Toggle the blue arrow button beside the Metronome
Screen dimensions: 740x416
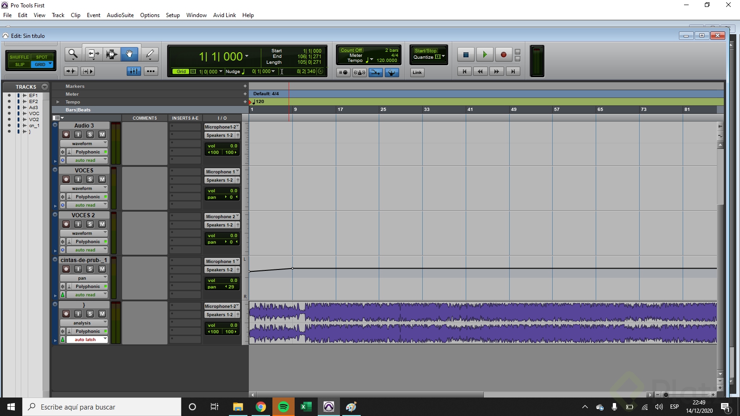376,72
